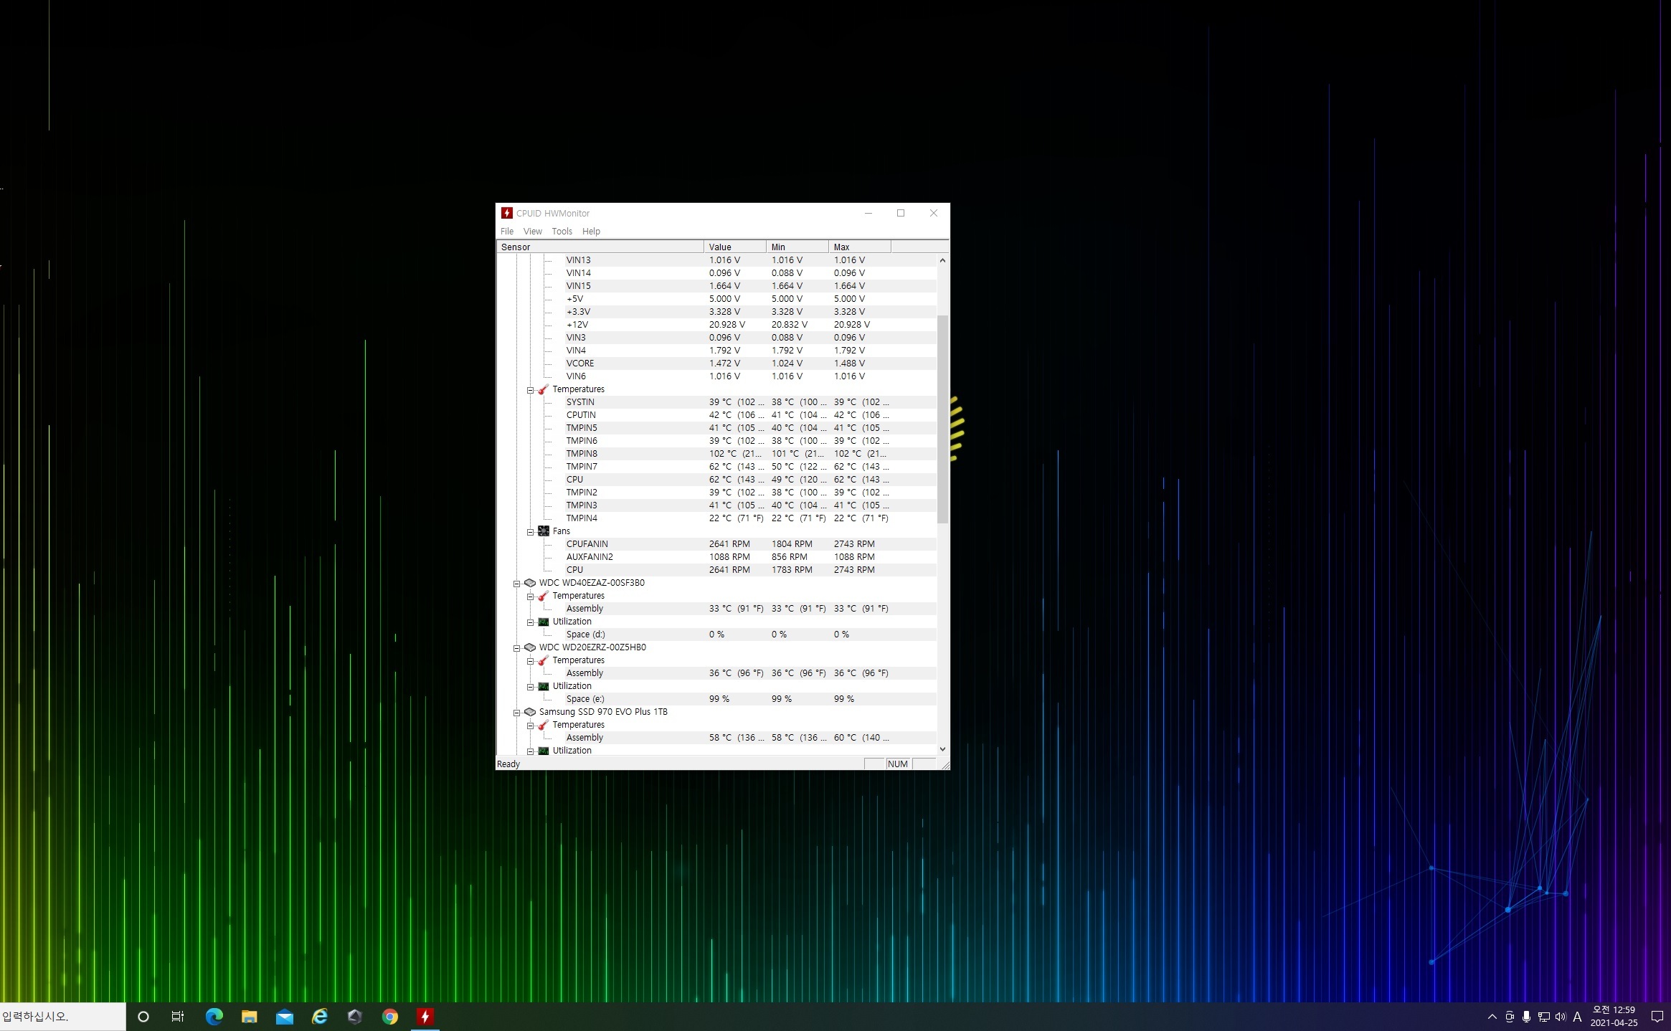Open Google Chrome from the taskbar
Viewport: 1671px width, 1031px height.
click(389, 1017)
